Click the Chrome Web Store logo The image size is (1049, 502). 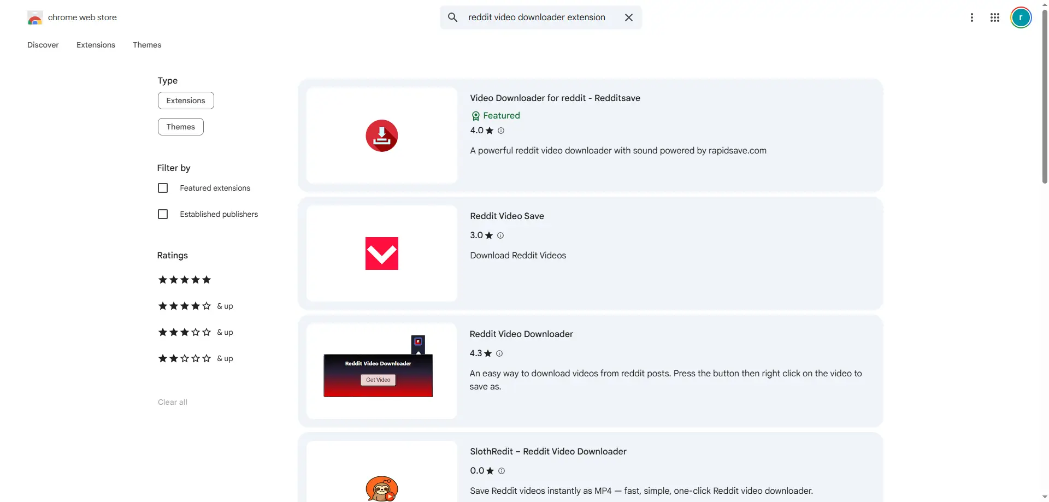(x=35, y=18)
